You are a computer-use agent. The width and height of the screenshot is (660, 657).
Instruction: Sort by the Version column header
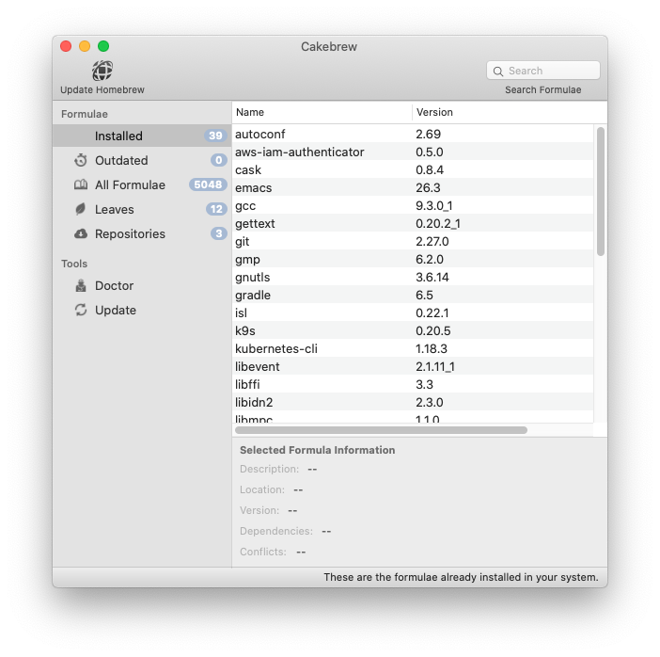pos(510,112)
